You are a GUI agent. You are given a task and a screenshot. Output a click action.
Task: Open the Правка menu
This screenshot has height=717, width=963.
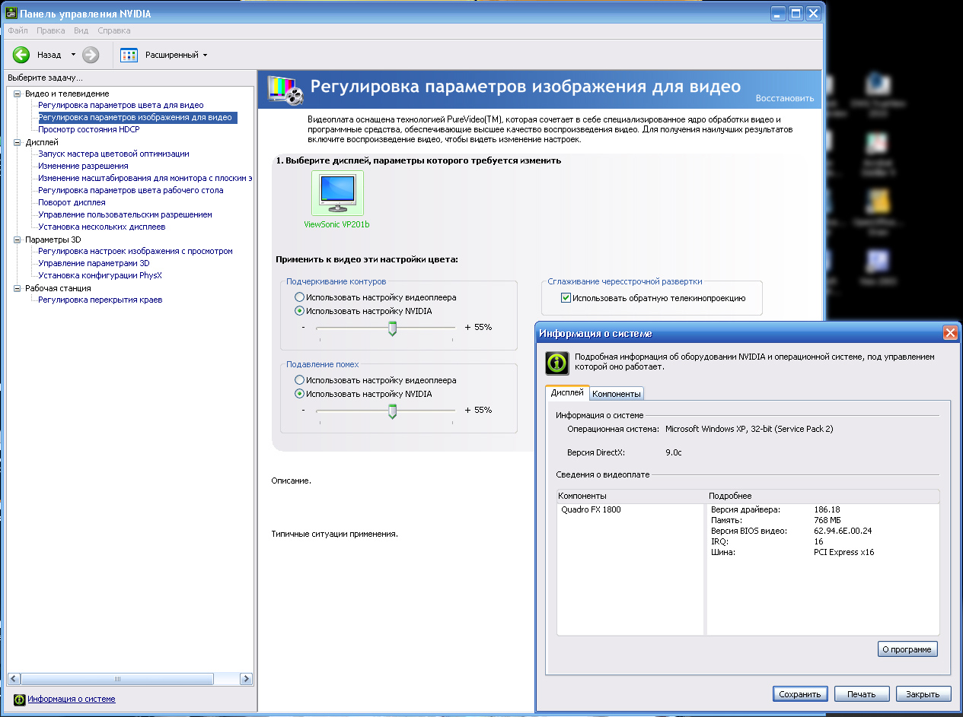point(51,30)
